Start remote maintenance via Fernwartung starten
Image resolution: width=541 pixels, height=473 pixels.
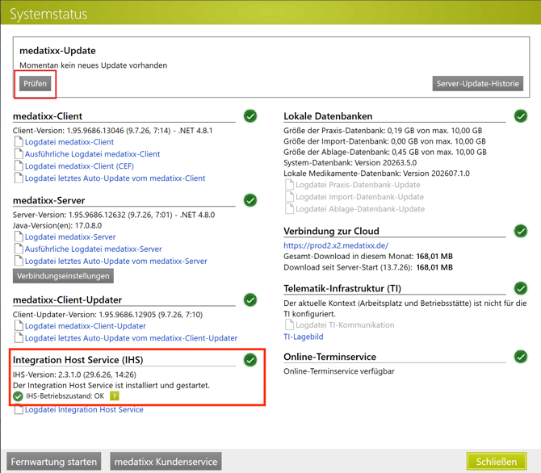pos(54,462)
